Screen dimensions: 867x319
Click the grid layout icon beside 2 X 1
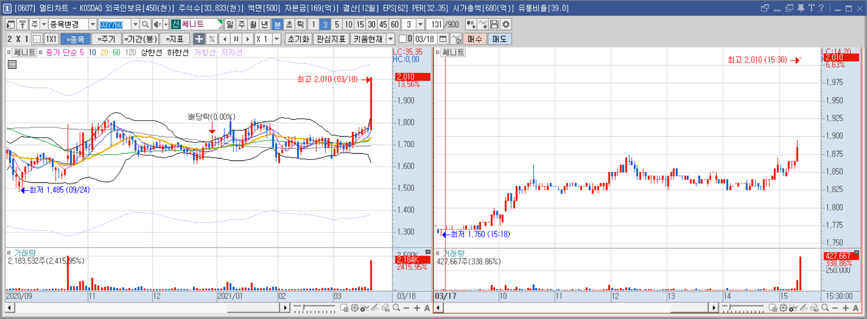click(x=37, y=39)
